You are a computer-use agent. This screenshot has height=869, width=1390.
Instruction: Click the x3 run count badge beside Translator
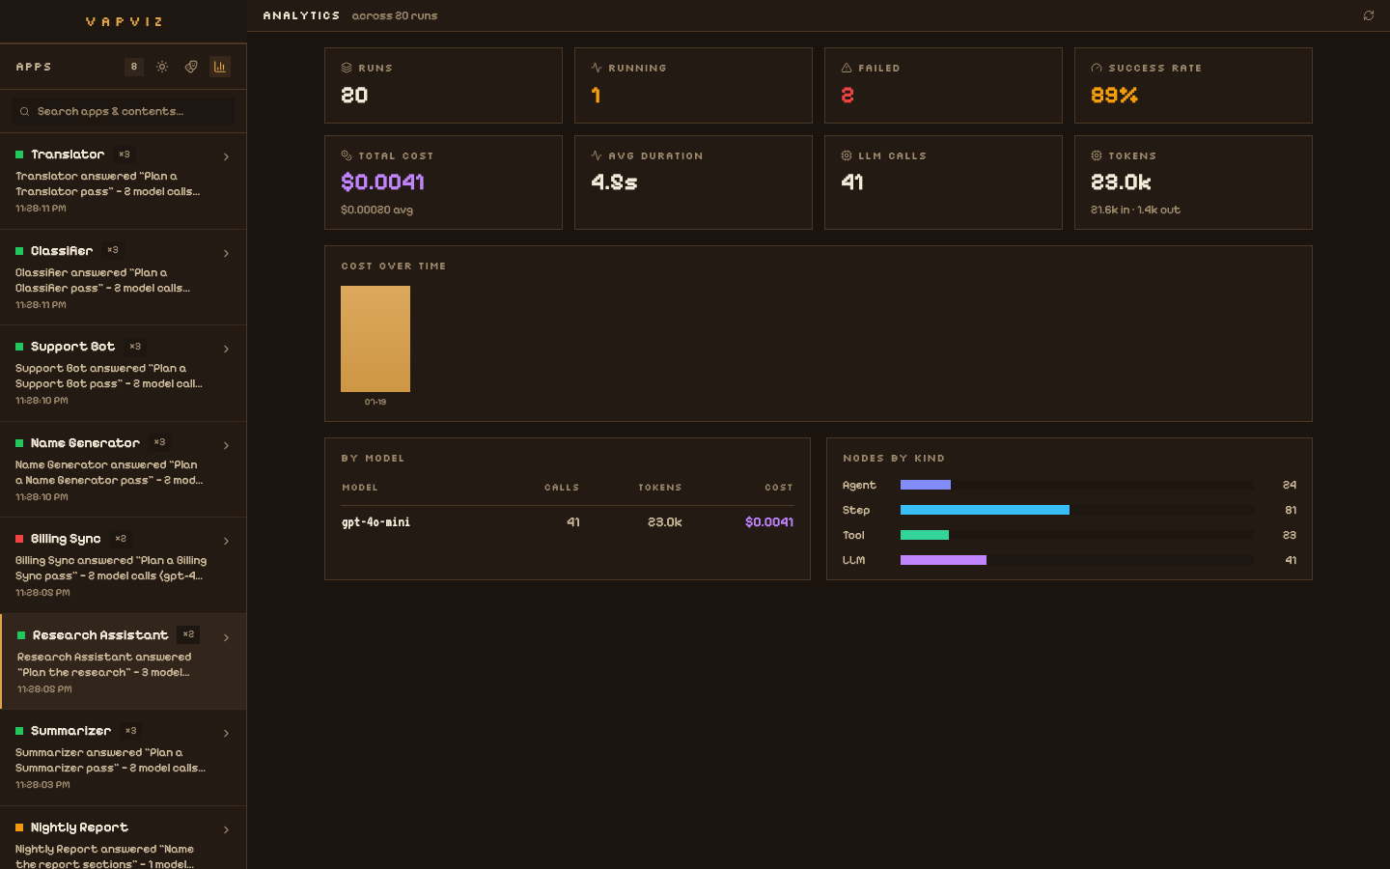124,154
